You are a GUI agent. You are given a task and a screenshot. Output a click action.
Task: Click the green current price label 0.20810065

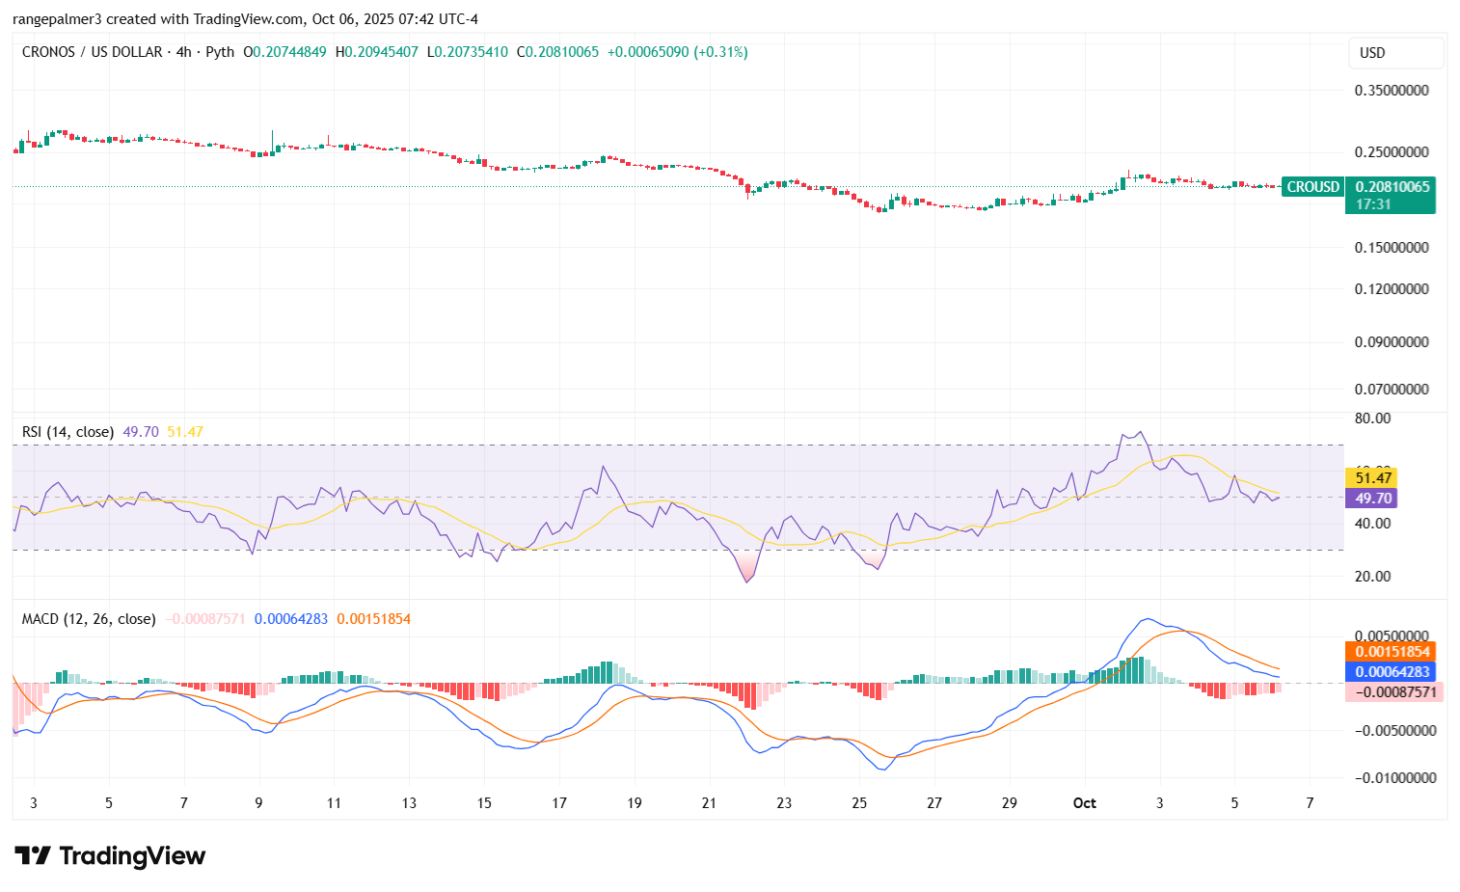pos(1392,187)
